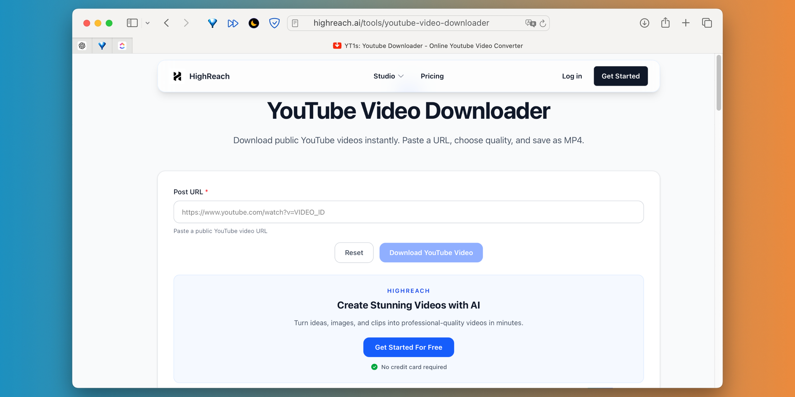Minimize the window with yellow button
Screen dimensions: 795x397
coord(98,23)
